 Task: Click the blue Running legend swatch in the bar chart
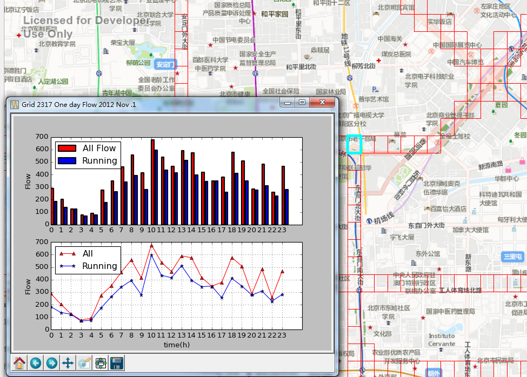(x=68, y=160)
